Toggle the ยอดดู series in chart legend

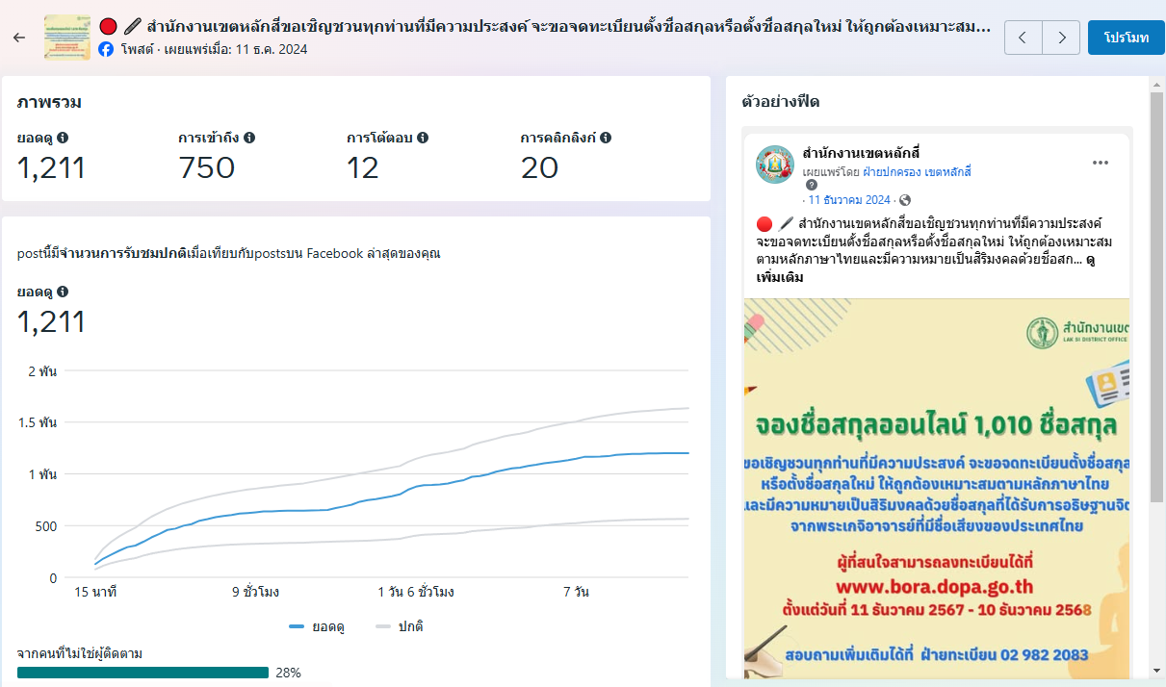point(317,626)
